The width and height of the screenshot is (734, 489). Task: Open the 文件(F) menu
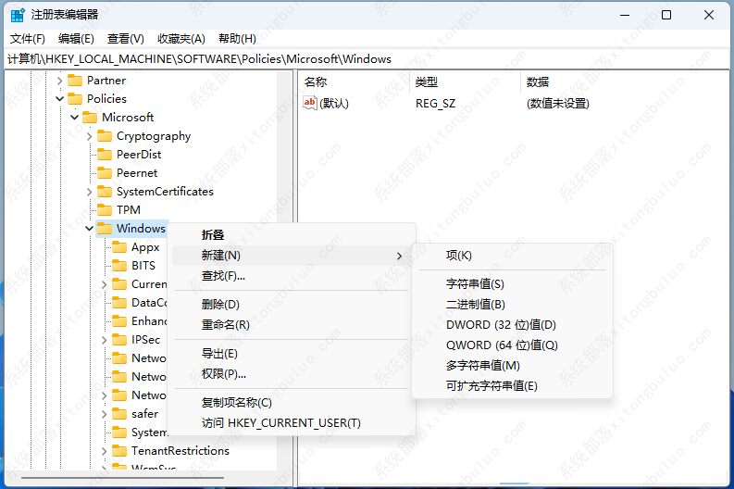(27, 38)
